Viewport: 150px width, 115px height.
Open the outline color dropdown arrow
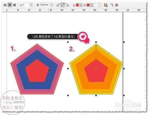(81, 5)
